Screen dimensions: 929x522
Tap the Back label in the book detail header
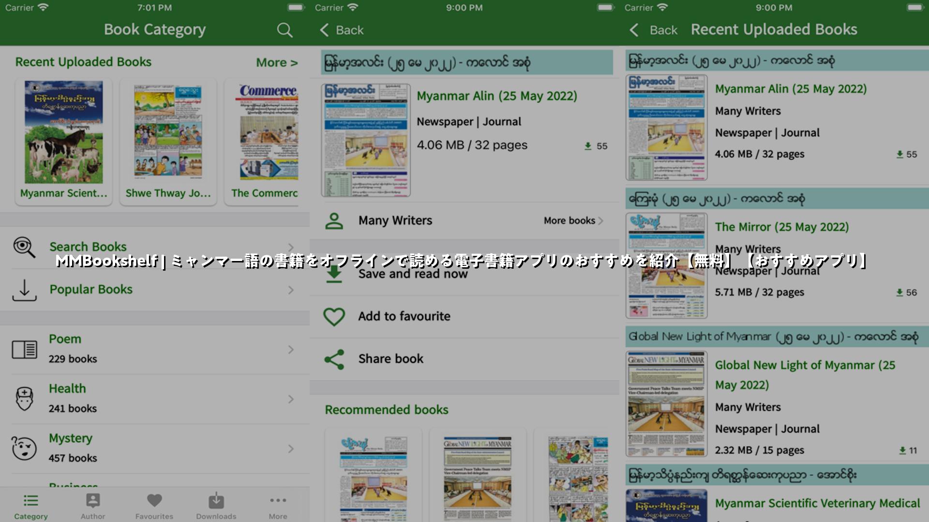(349, 30)
